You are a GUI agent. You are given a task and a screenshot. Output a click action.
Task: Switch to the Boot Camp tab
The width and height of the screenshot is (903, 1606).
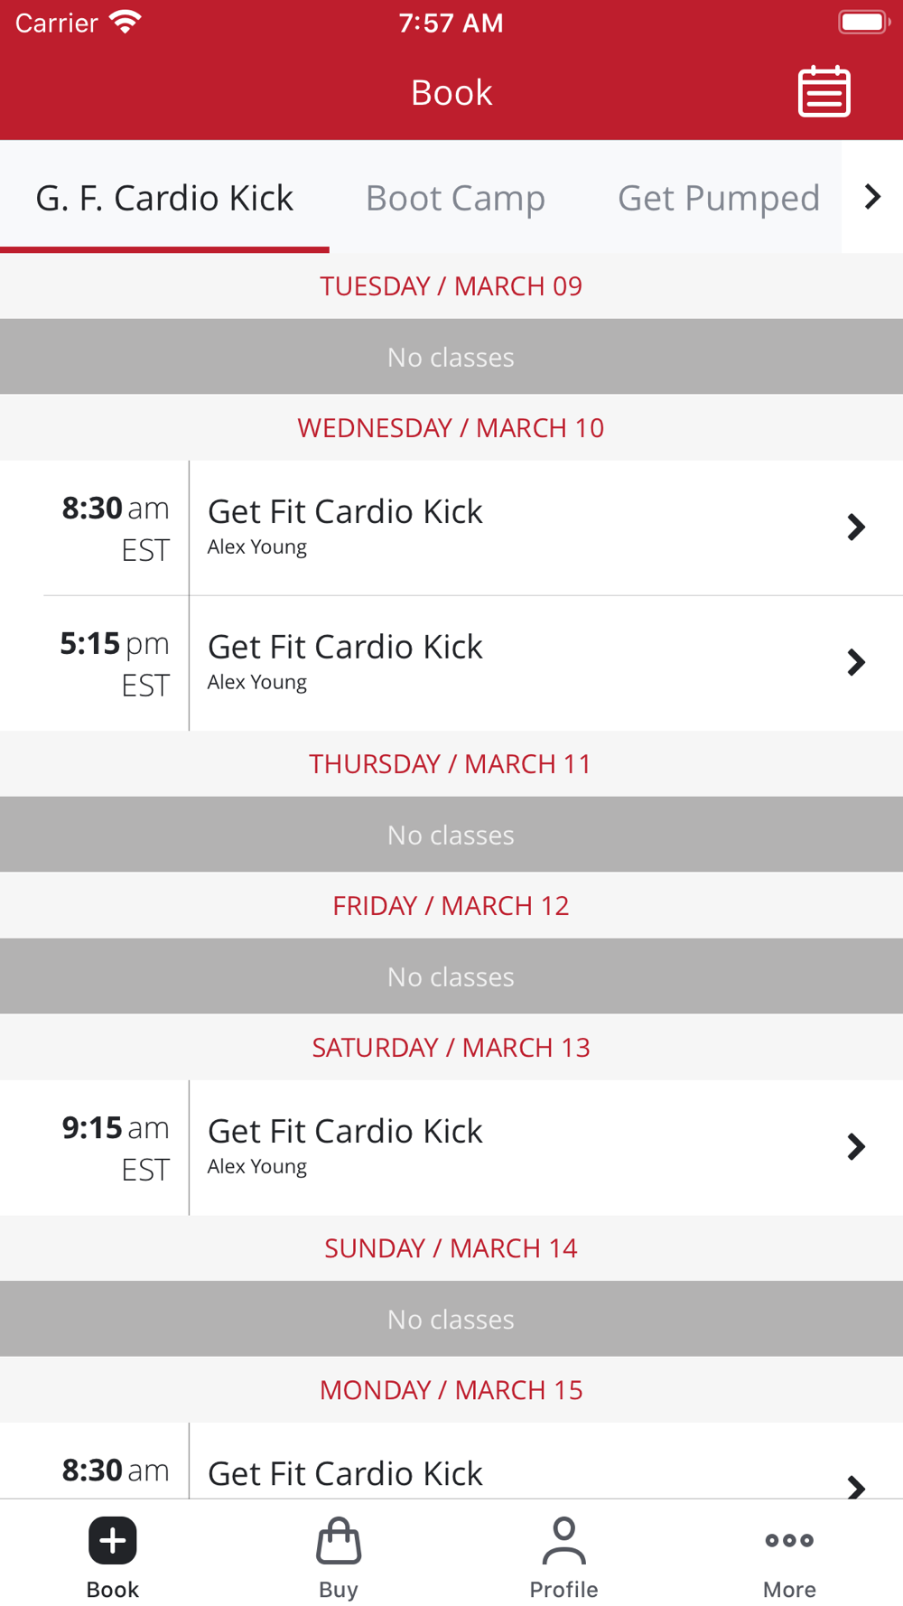coord(455,198)
